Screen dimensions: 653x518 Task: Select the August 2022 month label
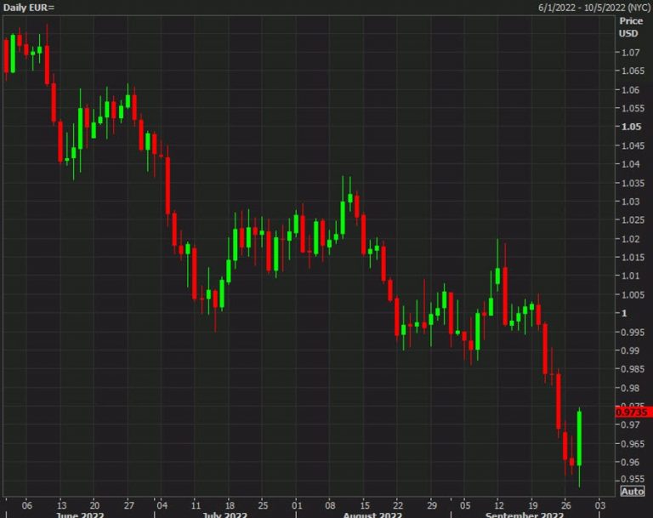[x=371, y=515]
